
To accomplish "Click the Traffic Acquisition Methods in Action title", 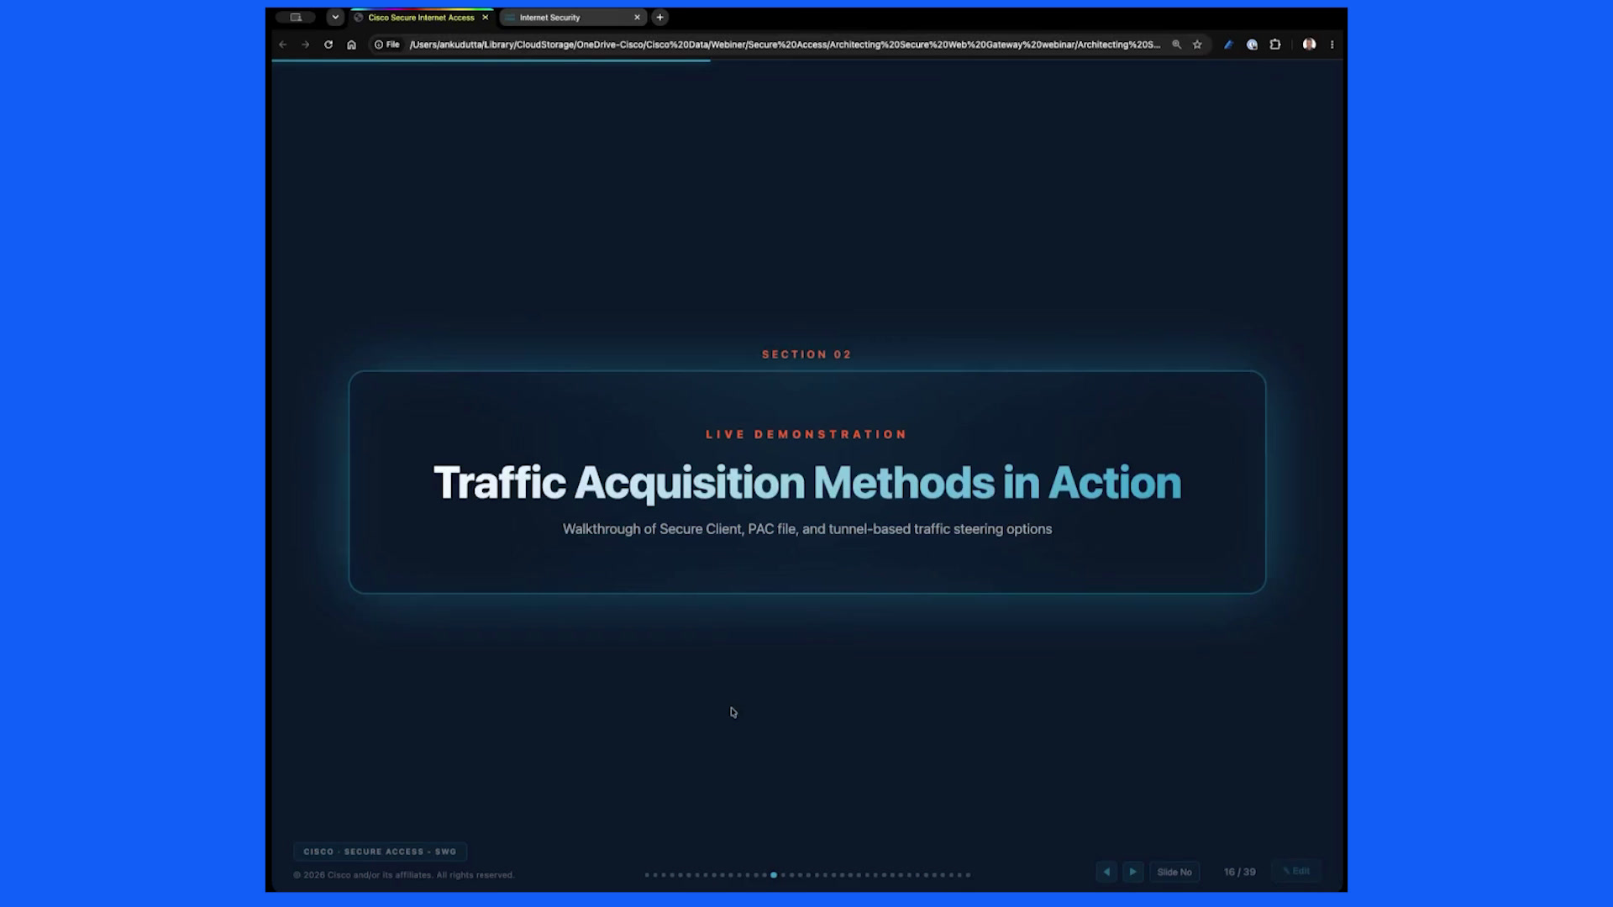I will point(806,483).
